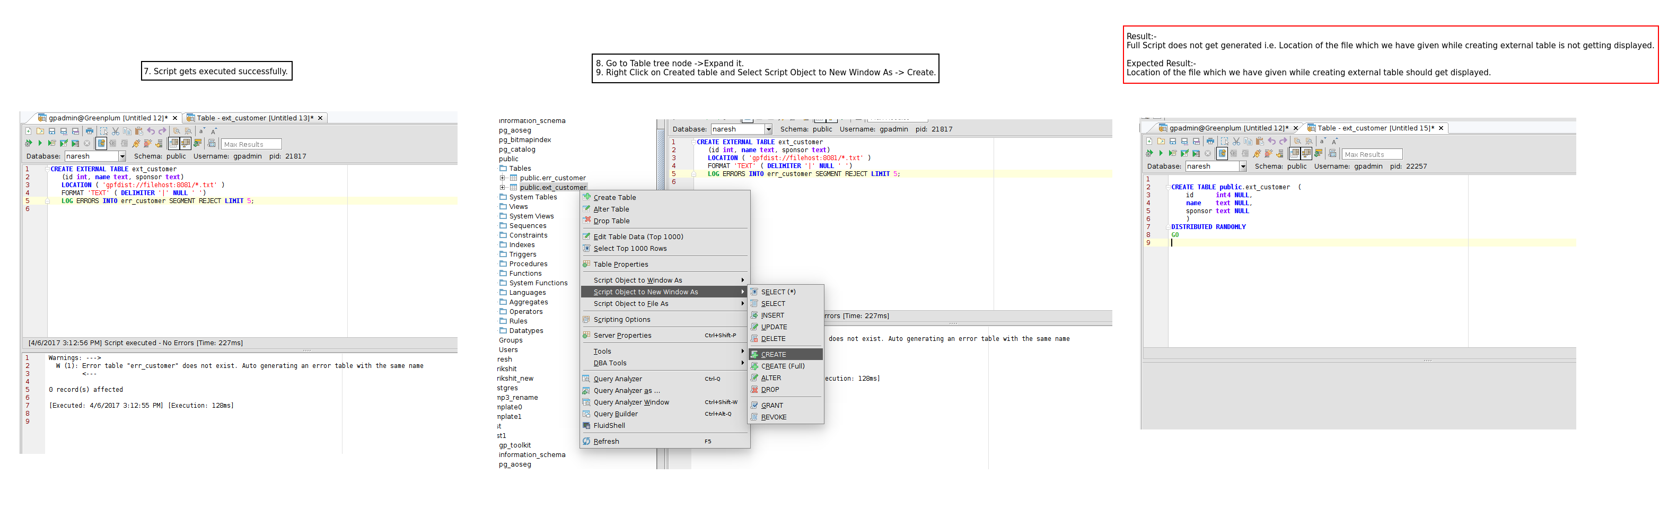Expand the public.err_customer tree node

point(503,178)
